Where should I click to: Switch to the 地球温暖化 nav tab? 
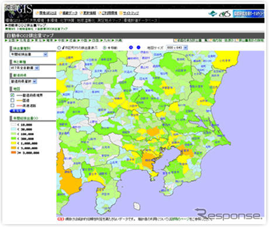86,20
